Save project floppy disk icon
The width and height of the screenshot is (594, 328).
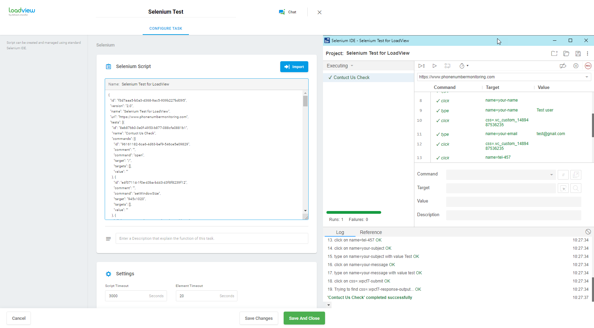578,53
